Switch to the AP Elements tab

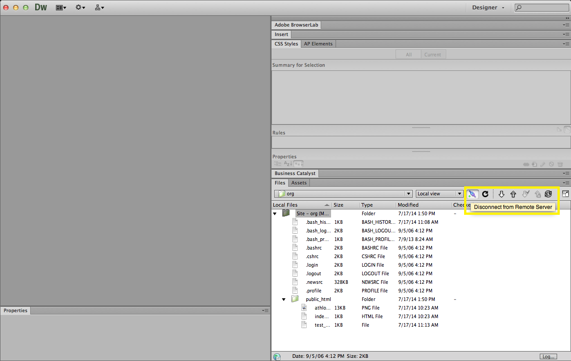pyautogui.click(x=318, y=44)
